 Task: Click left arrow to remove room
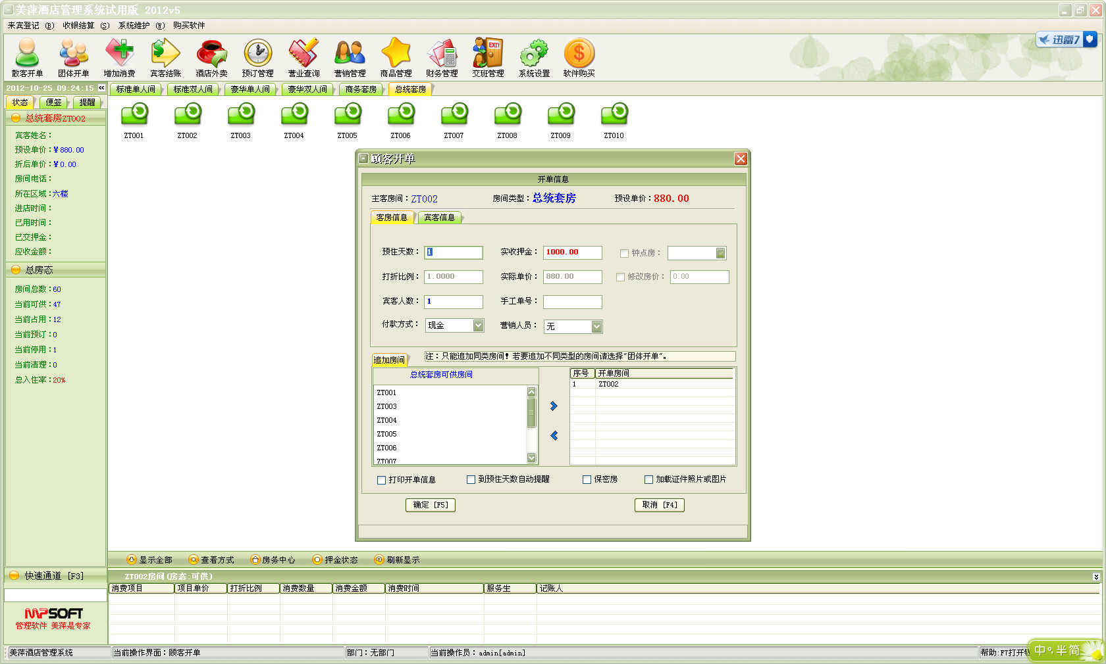[554, 436]
